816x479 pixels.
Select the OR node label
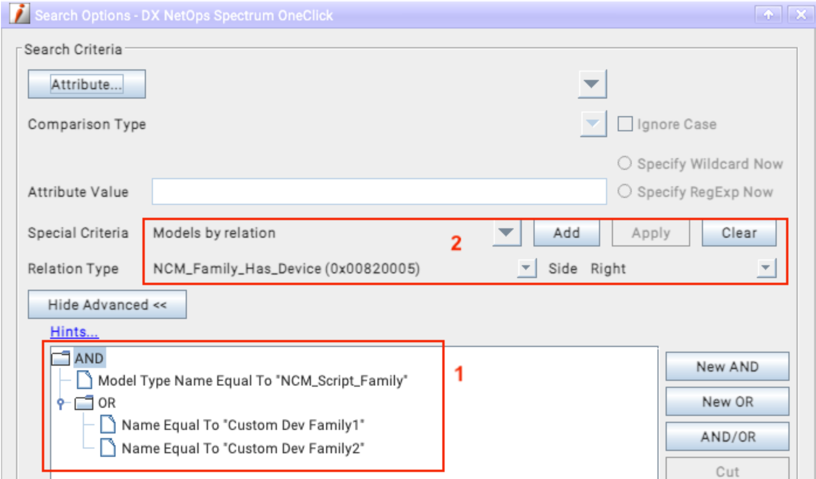coord(107,403)
